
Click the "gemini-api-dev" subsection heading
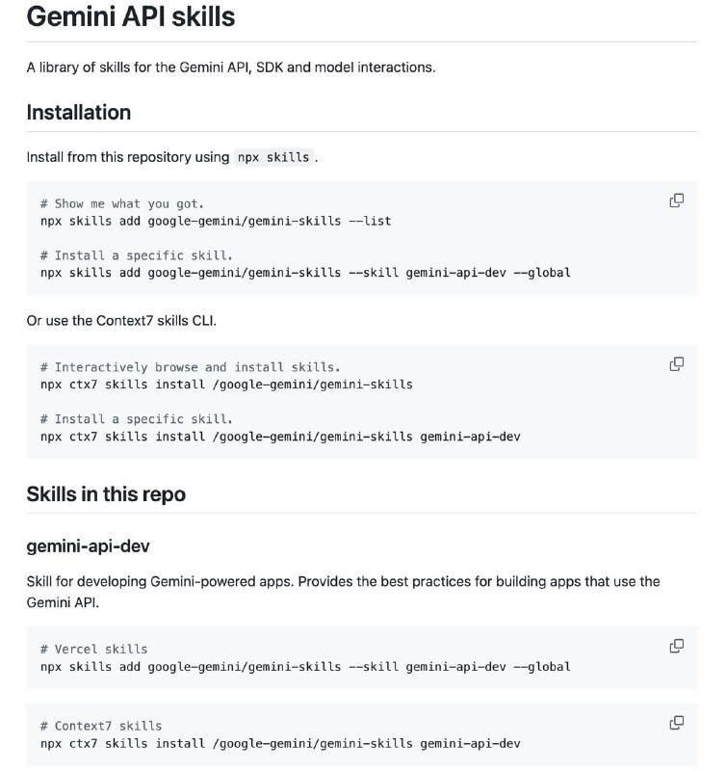[88, 546]
